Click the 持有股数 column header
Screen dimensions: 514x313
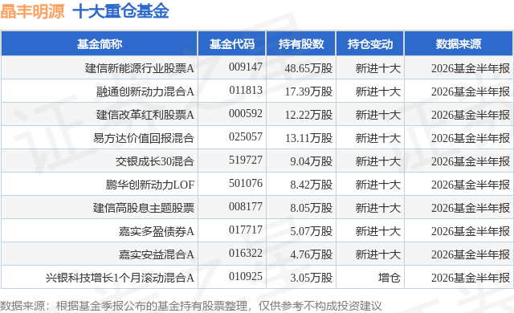(x=301, y=43)
